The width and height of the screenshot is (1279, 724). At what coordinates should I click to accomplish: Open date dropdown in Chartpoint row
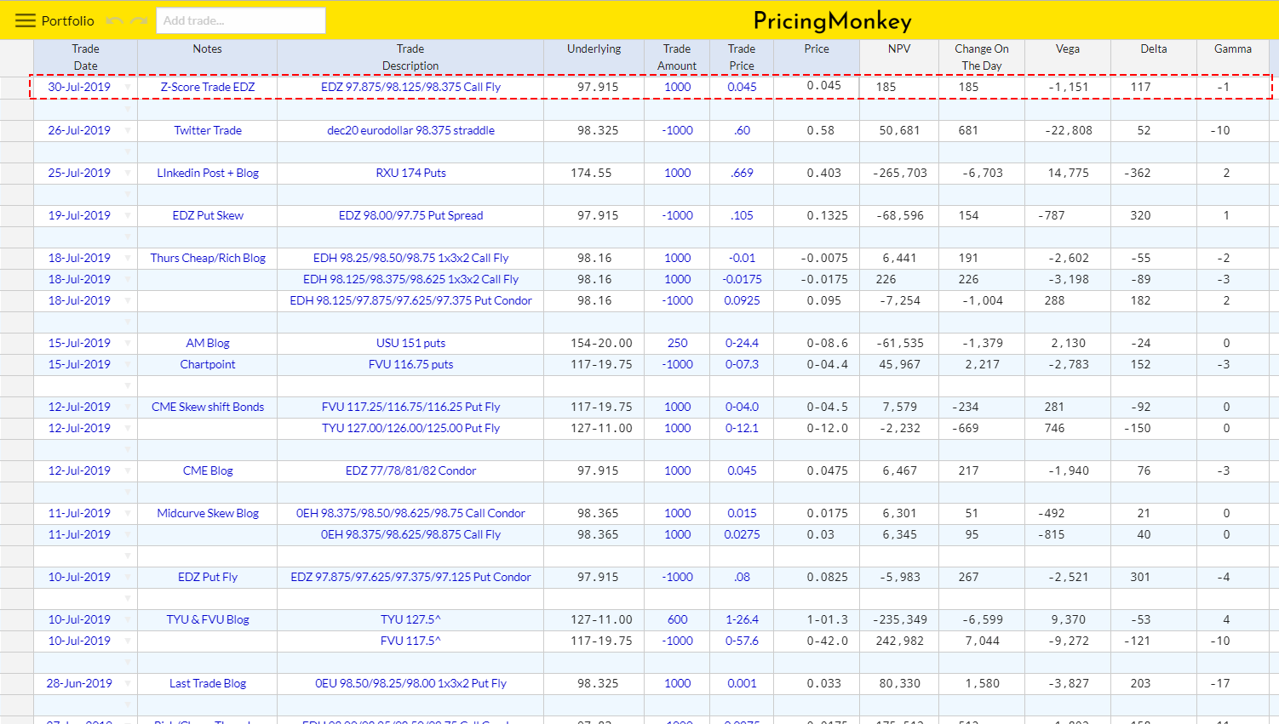click(x=128, y=364)
